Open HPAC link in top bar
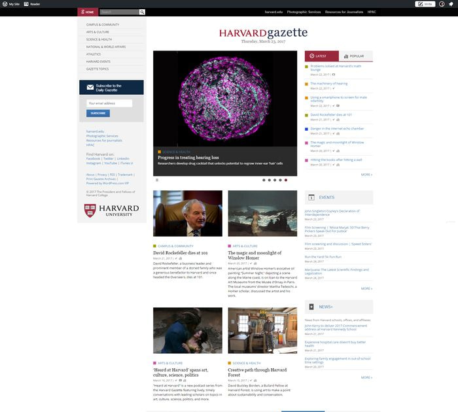The height and width of the screenshot is (412, 458). point(372,12)
